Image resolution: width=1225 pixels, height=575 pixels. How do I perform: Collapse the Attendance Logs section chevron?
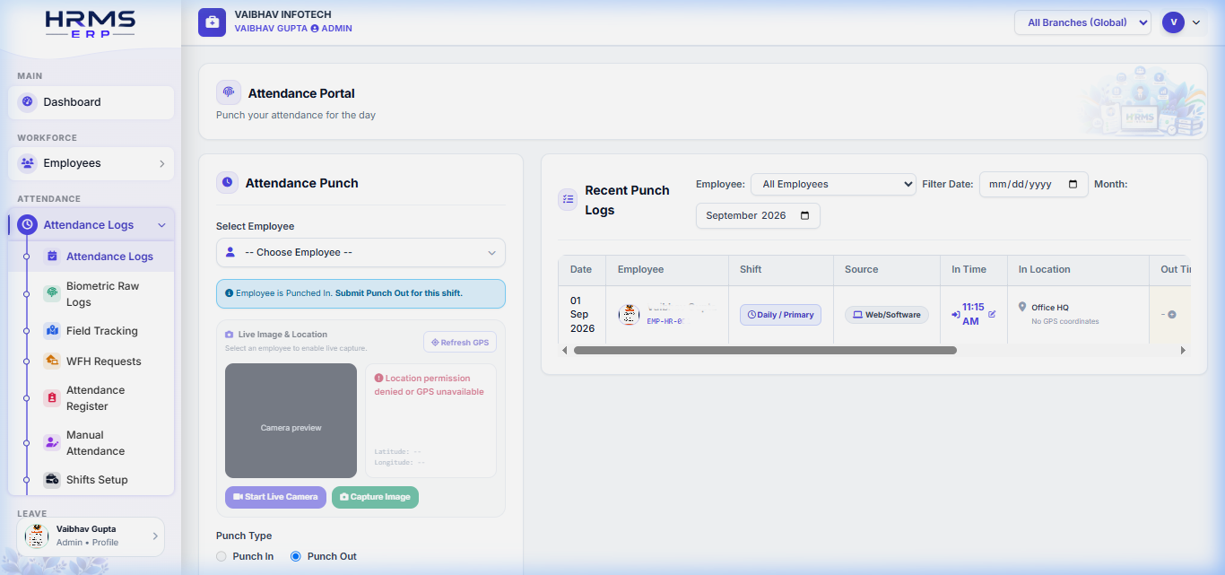coord(161,225)
